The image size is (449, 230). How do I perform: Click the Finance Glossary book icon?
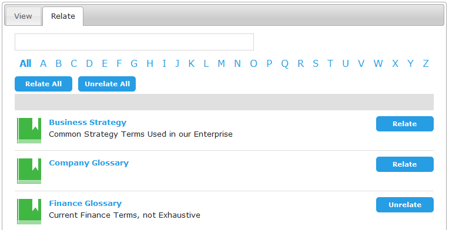[x=29, y=211]
